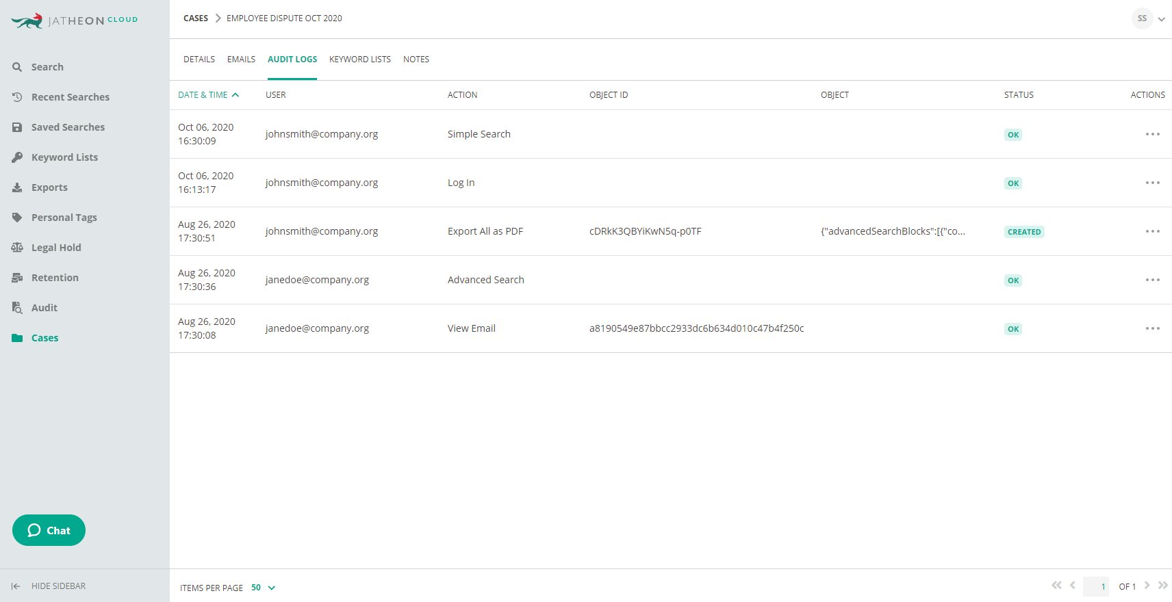Click OK status badge in Simple Search row
This screenshot has width=1172, height=602.
point(1013,135)
